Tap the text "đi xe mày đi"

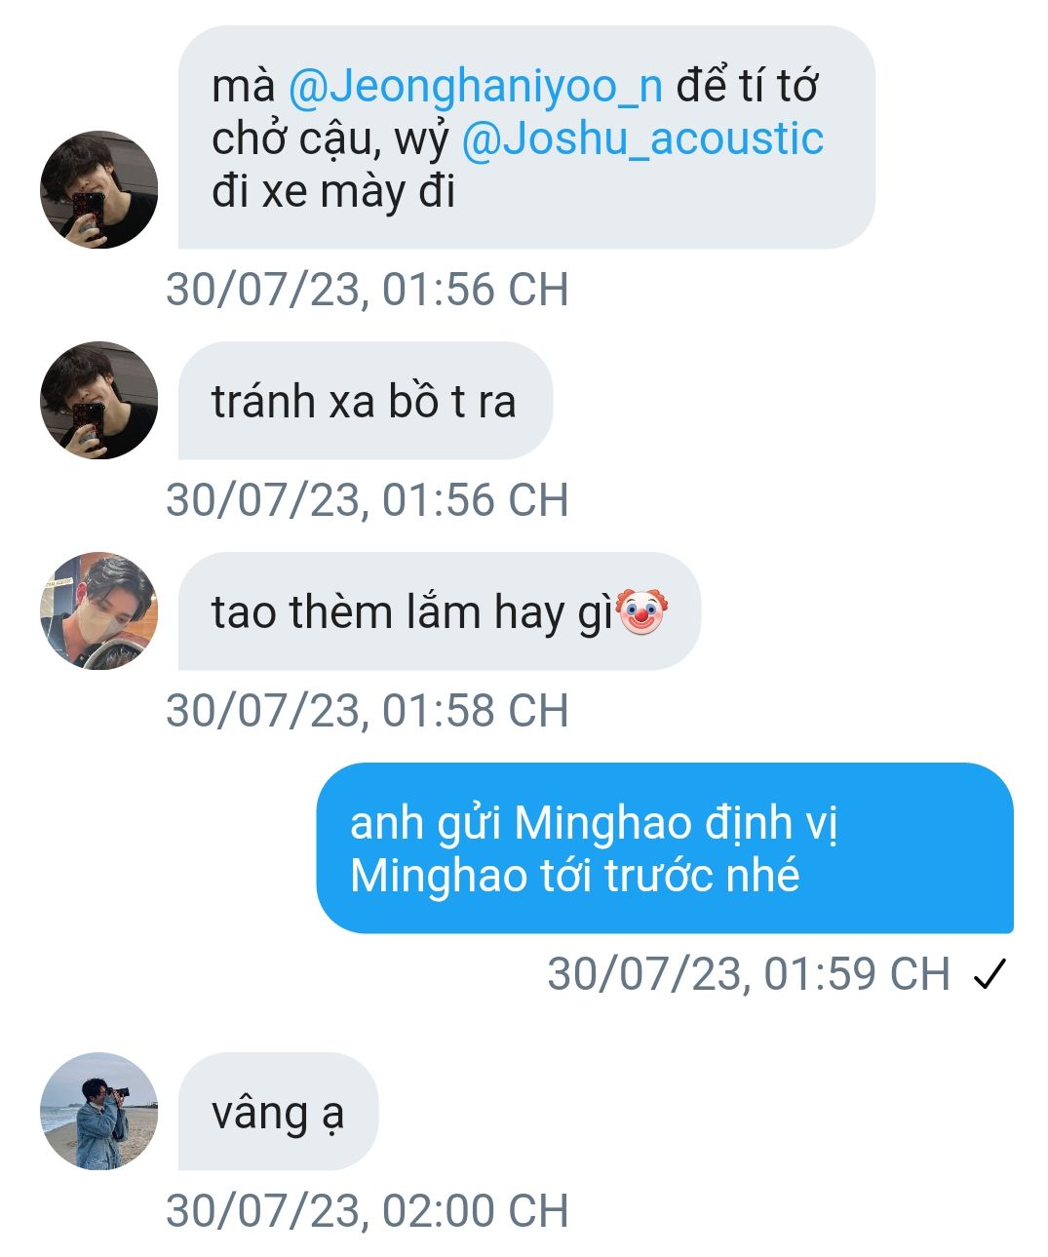[333, 192]
